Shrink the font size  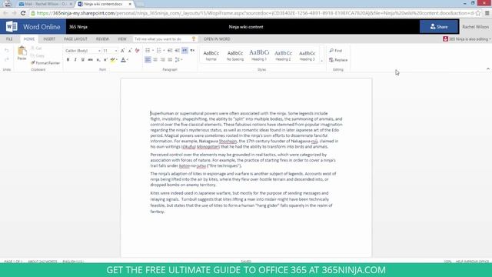130,51
